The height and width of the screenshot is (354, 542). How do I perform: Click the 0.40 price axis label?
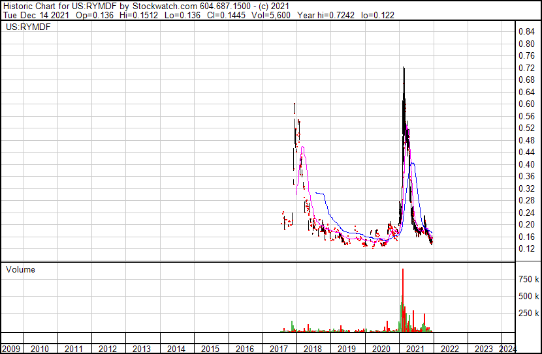coord(526,164)
